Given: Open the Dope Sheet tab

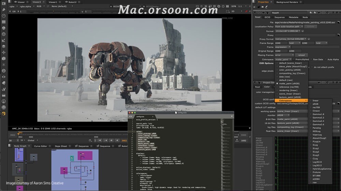Looking at the screenshot, I should tap(61, 146).
